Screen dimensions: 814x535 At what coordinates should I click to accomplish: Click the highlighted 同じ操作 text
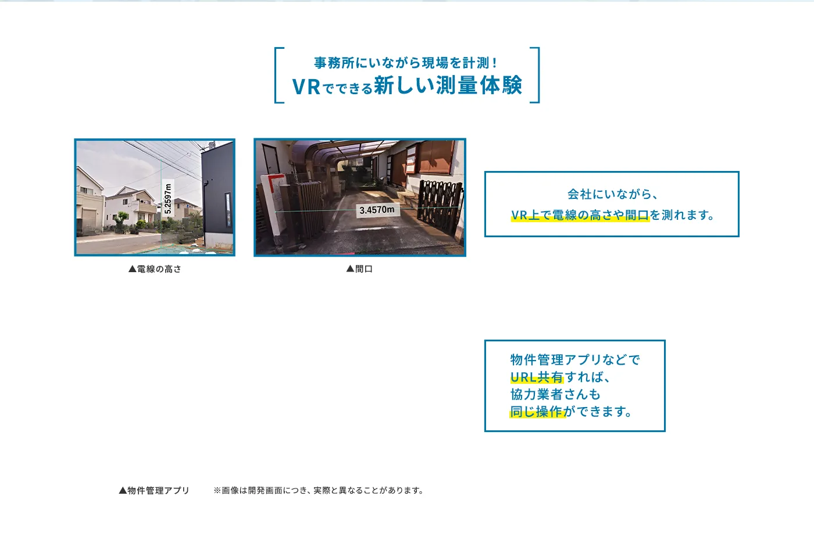coord(537,412)
